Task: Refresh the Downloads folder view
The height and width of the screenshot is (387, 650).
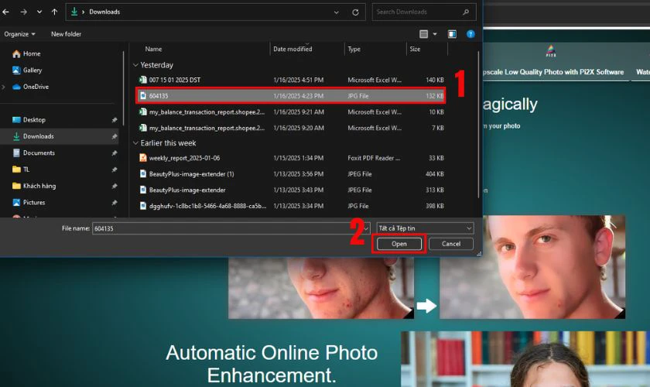Action: pos(355,12)
